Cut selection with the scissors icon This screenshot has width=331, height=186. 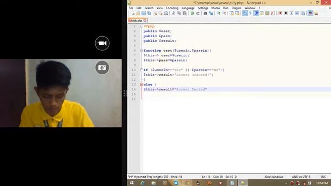tap(173, 13)
